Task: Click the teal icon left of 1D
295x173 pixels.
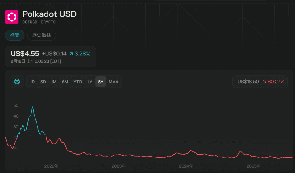Action: tap(17, 82)
